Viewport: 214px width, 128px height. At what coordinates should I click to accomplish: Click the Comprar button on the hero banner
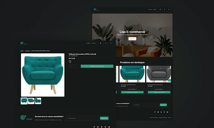pos(132,39)
